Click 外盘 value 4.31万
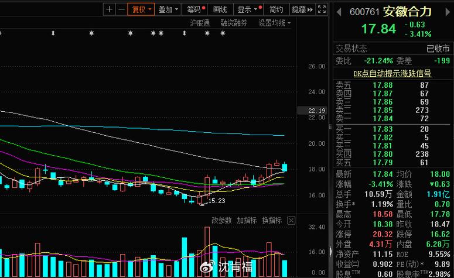This screenshot has height=278, width=454. pyautogui.click(x=381, y=244)
